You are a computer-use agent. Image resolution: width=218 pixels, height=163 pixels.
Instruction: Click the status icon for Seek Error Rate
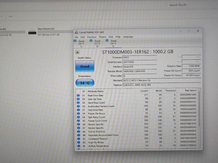tap(78, 110)
